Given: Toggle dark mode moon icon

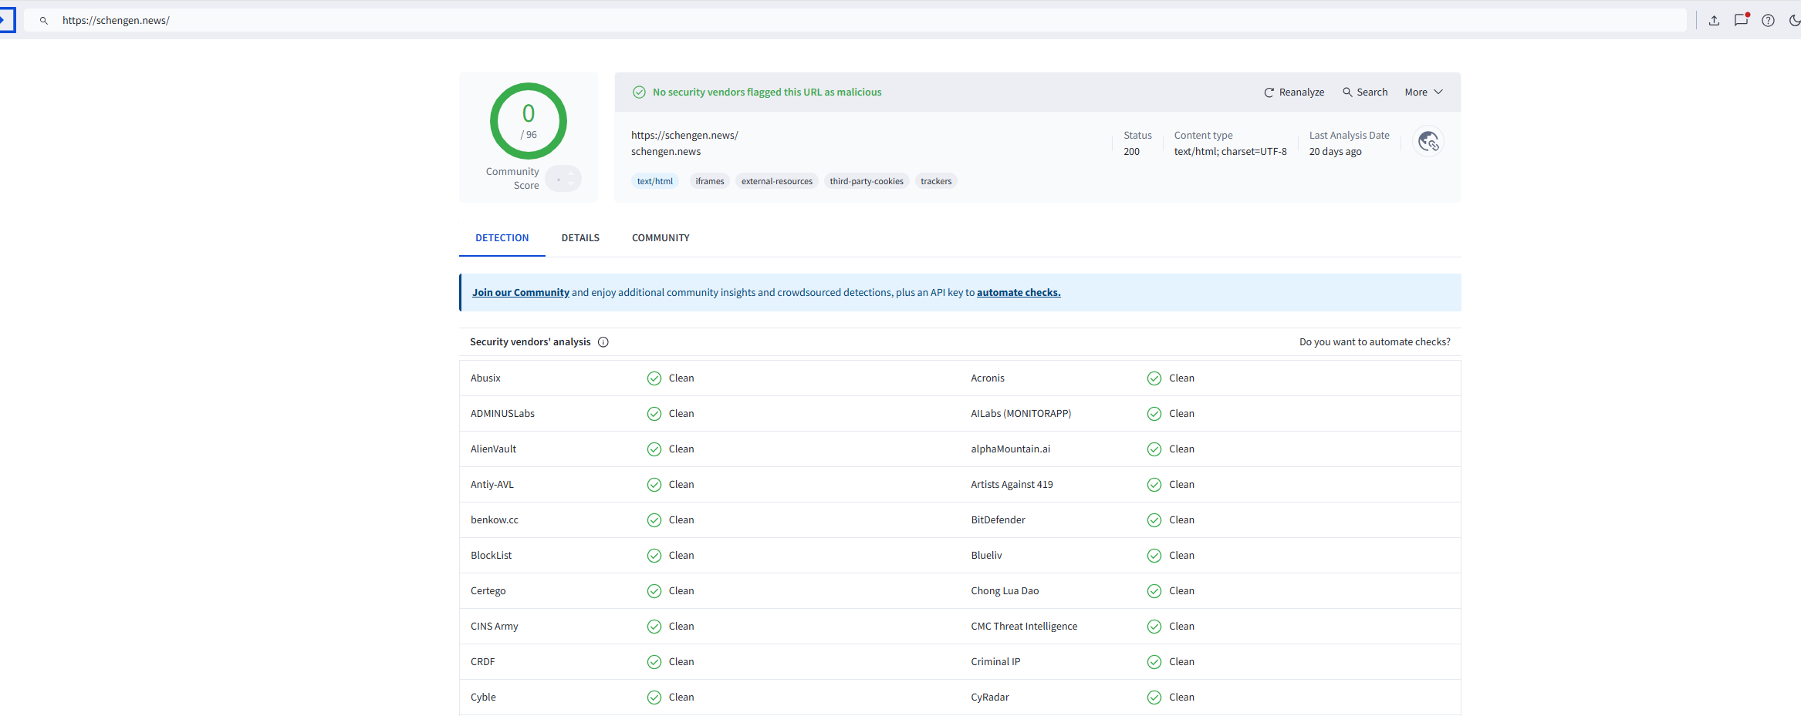Looking at the screenshot, I should (x=1795, y=21).
